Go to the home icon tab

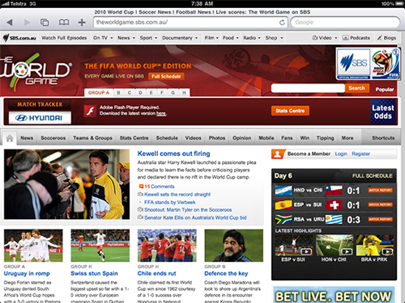pos(10,138)
